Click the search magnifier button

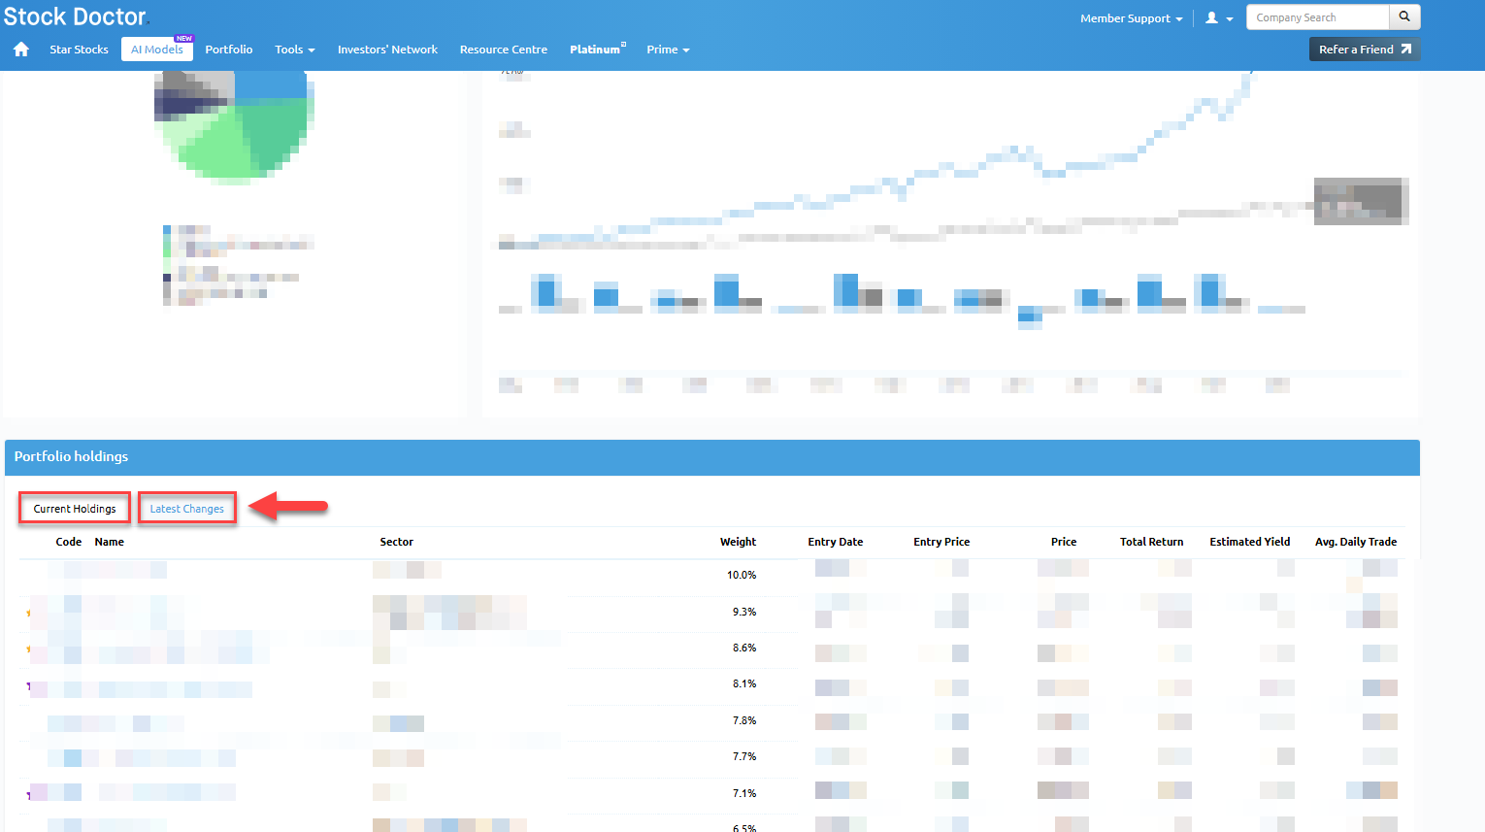[x=1404, y=17]
